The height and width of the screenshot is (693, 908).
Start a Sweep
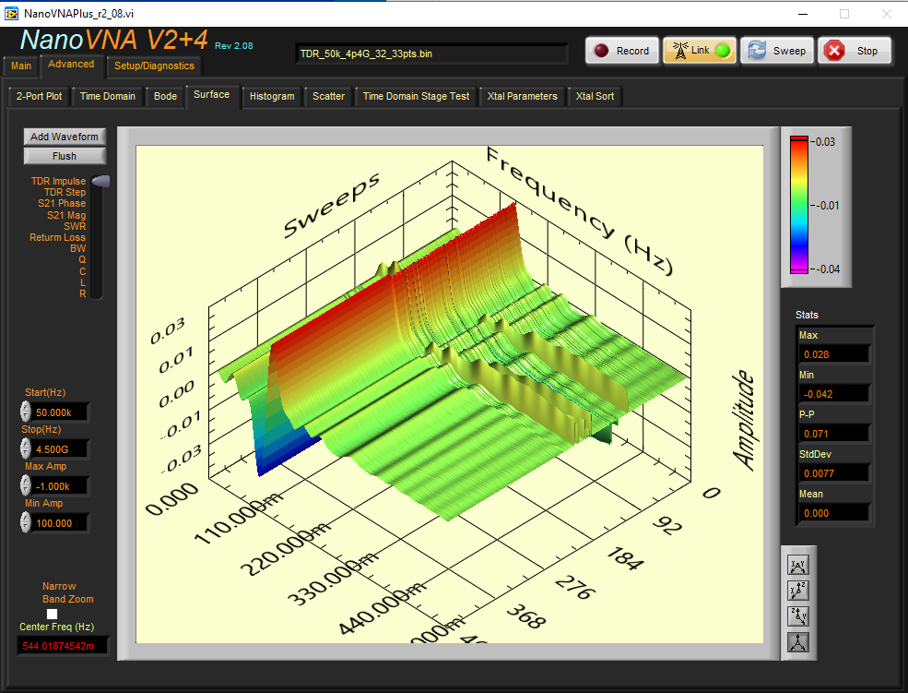(777, 51)
